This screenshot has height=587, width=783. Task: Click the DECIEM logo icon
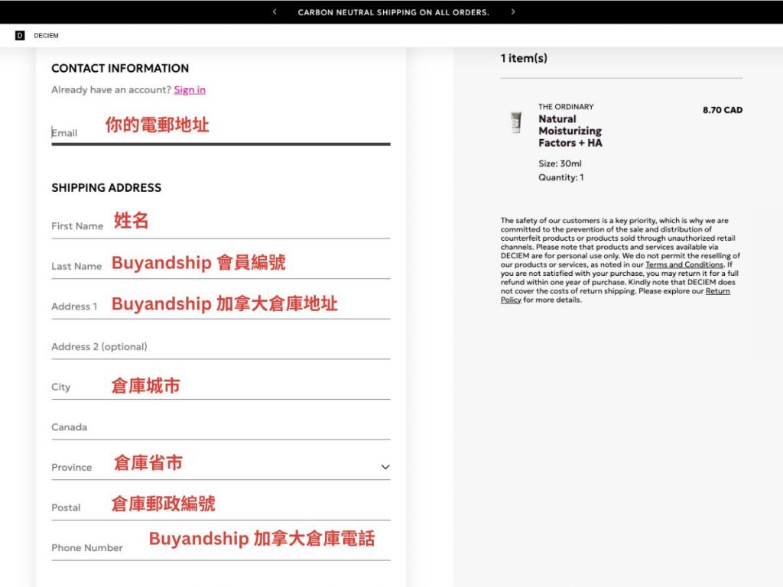[x=20, y=35]
